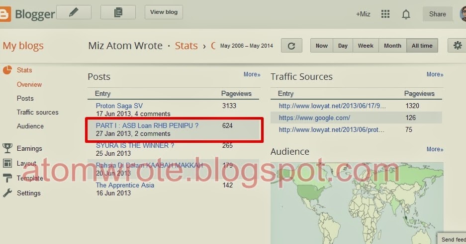Click the Settings wrench icon
466x244 pixels.
pos(7,193)
